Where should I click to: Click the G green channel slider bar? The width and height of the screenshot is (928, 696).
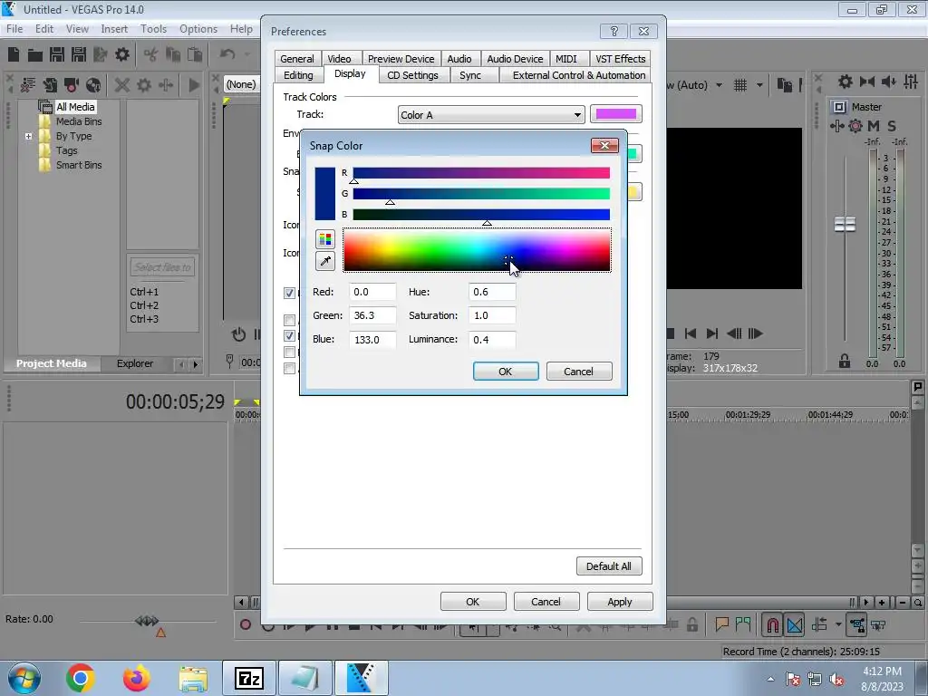481,194
